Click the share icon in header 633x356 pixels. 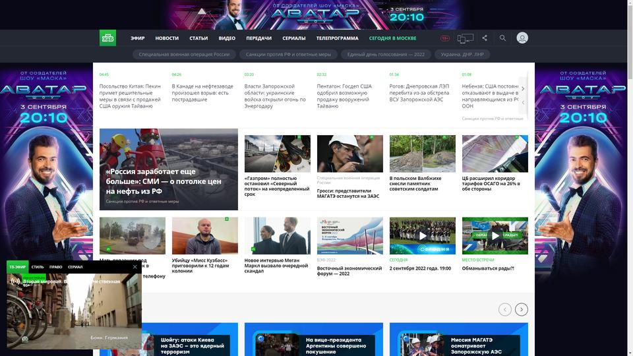(x=485, y=38)
